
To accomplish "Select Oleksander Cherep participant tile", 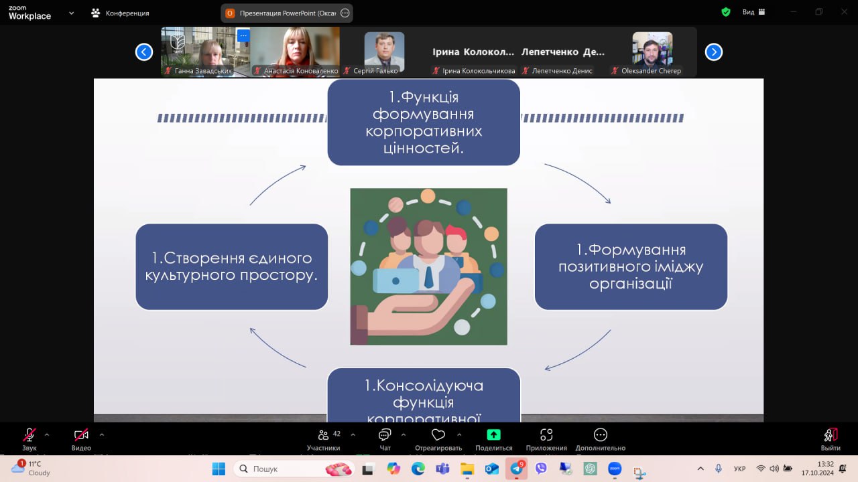I will point(652,52).
